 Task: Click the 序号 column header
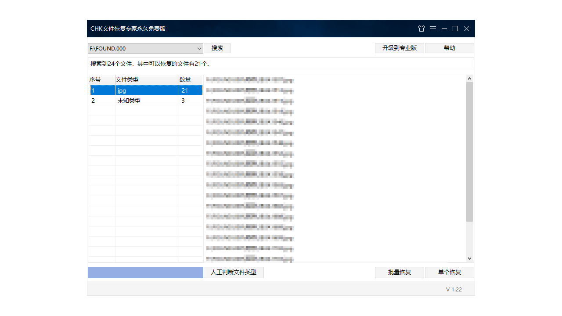pyautogui.click(x=102, y=79)
